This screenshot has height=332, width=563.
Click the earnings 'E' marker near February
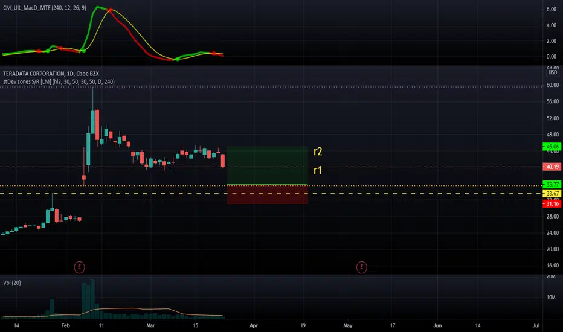coord(79,267)
